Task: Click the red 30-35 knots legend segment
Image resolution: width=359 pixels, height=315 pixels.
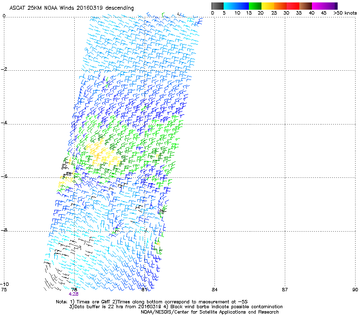Action: [293, 6]
